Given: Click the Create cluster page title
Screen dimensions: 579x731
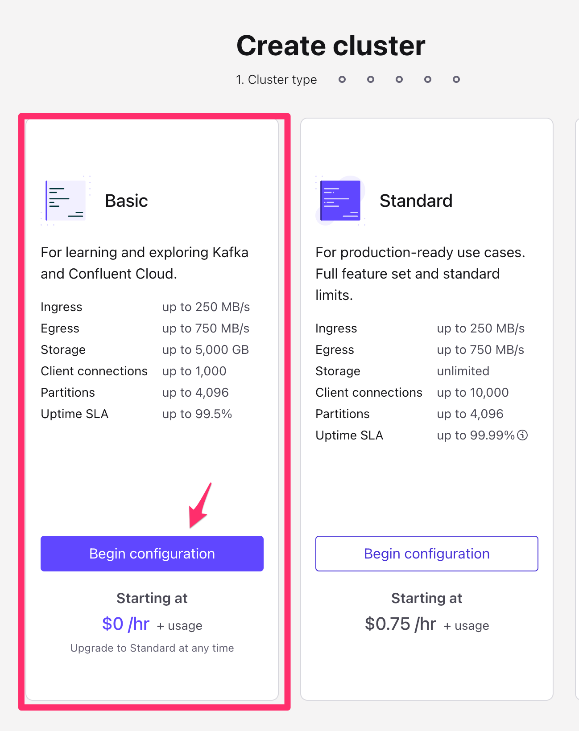Looking at the screenshot, I should (x=331, y=45).
